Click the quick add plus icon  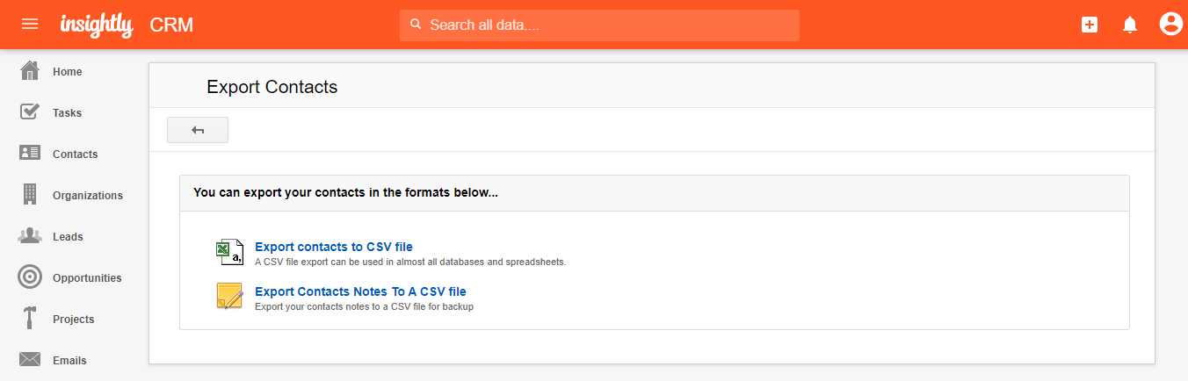click(1090, 25)
